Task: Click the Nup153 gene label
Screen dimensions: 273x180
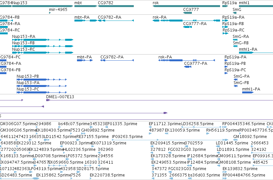Action: [20, 3]
